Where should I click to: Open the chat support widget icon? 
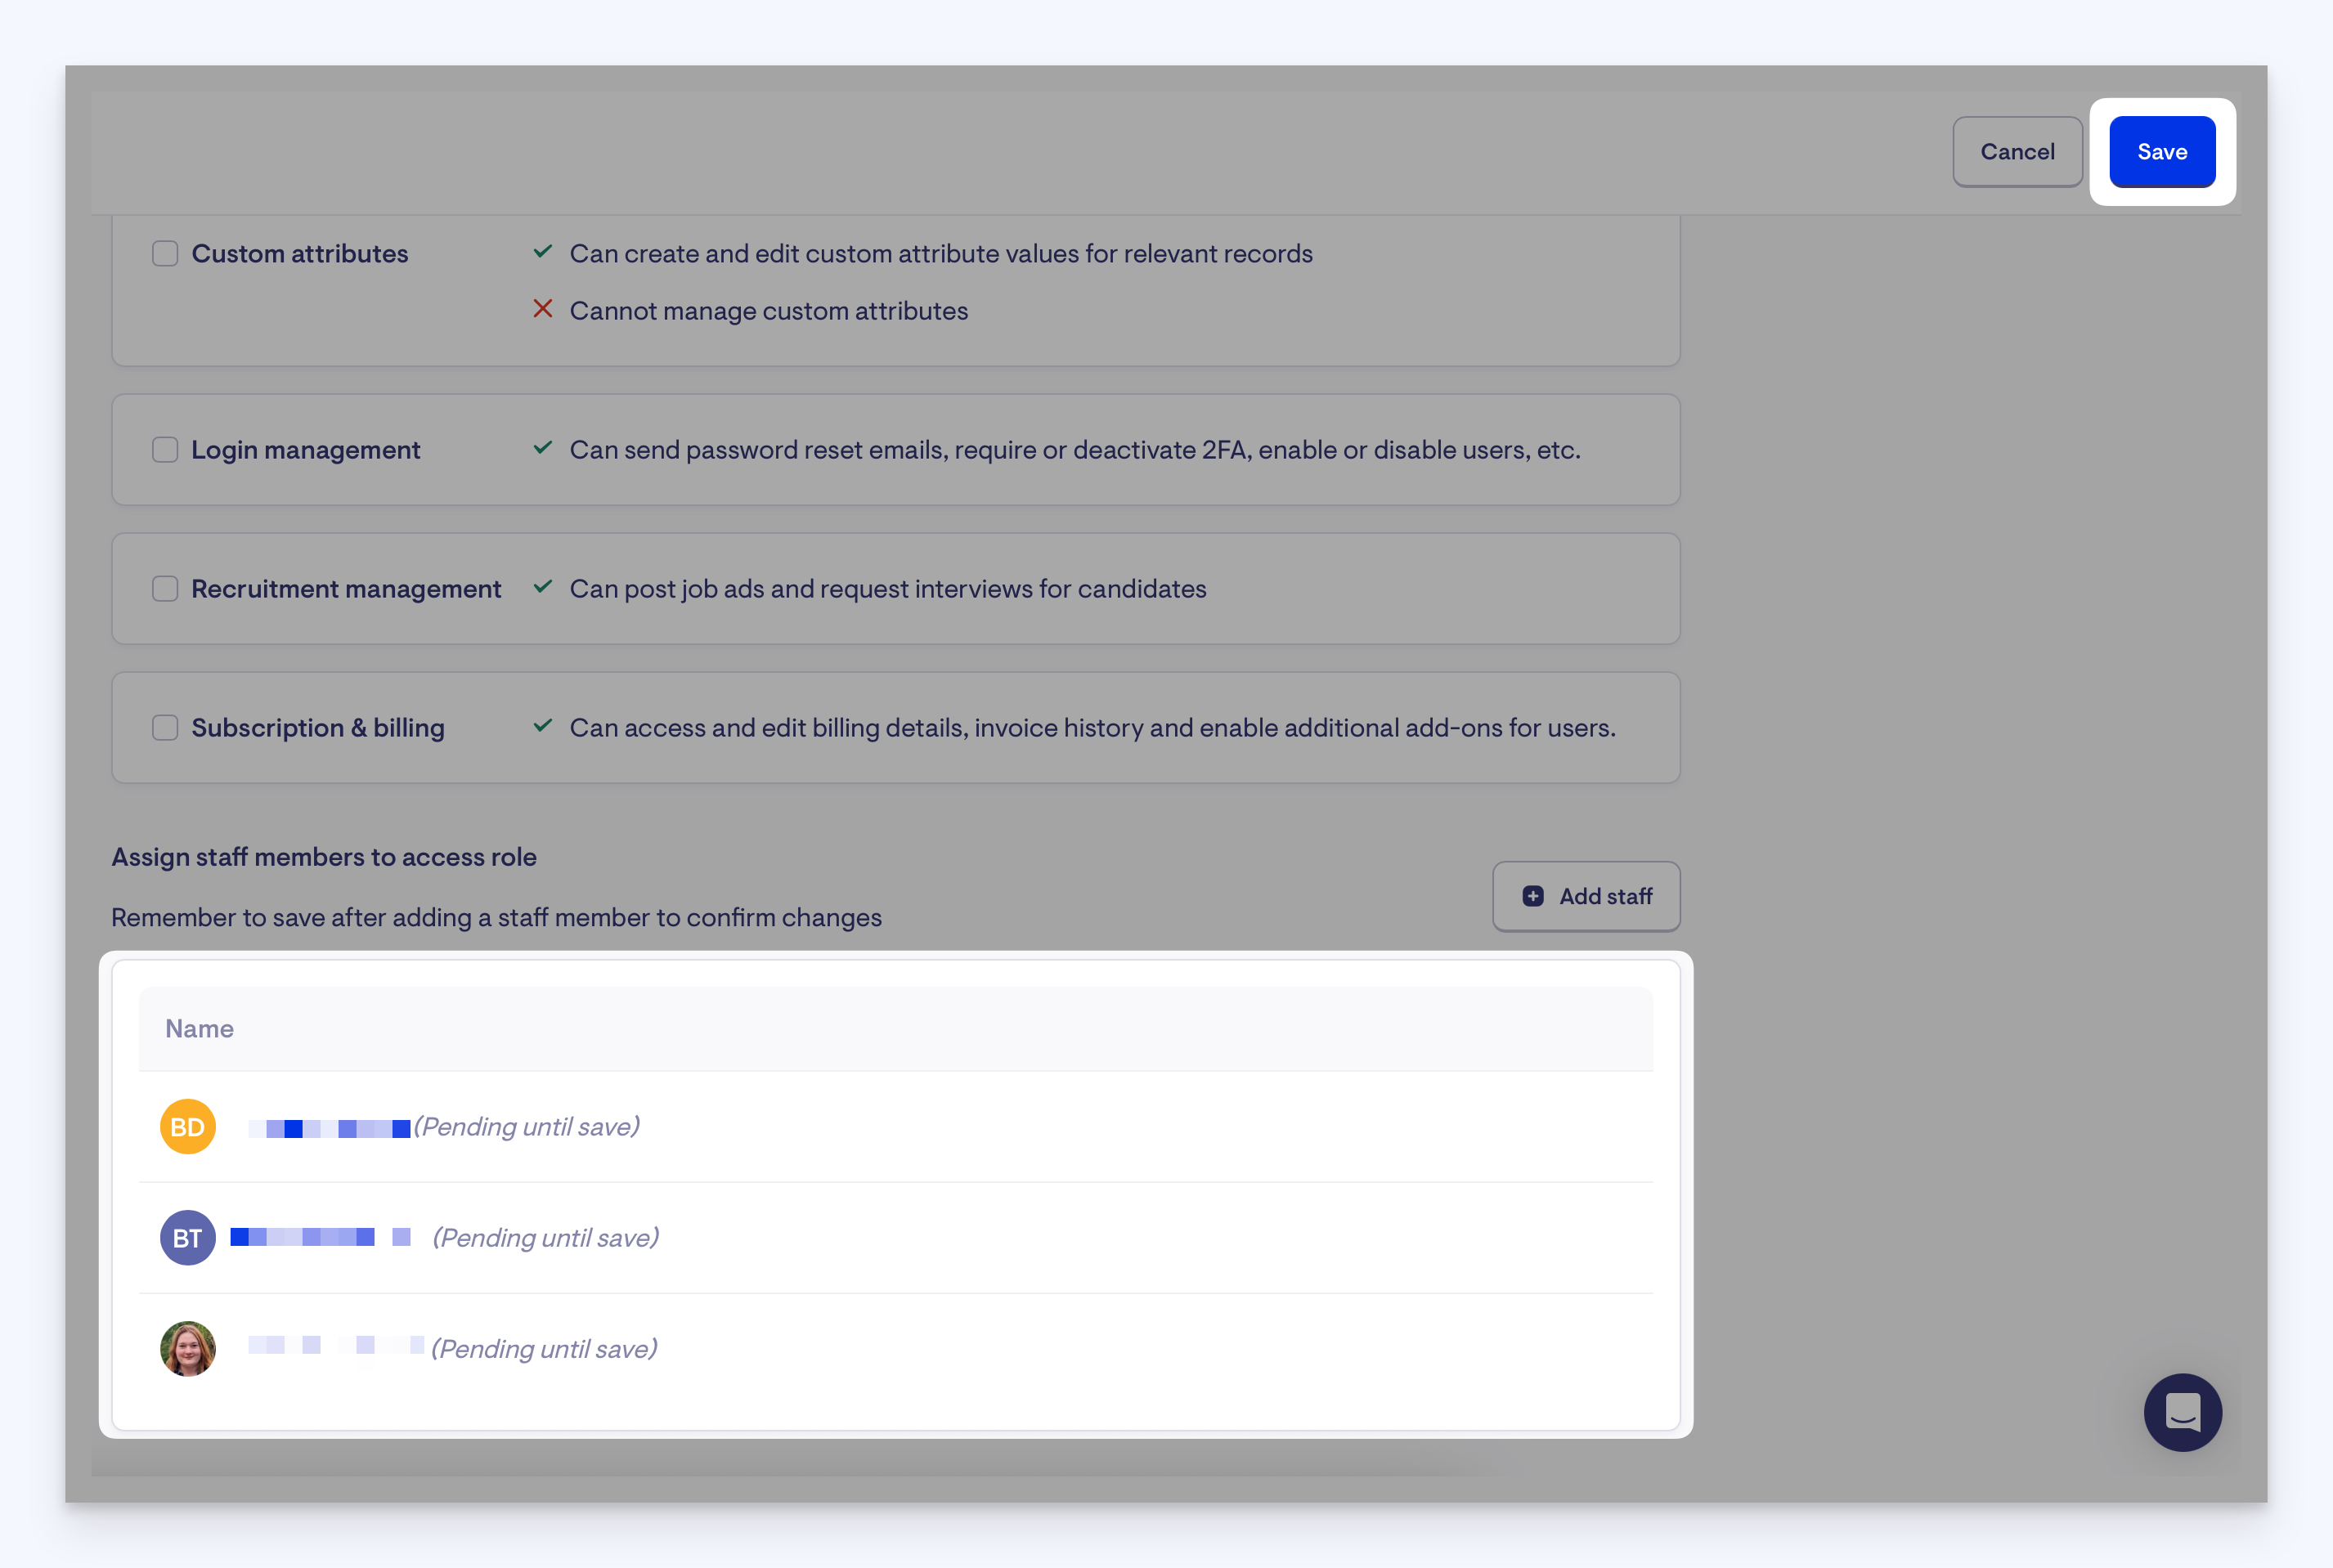coord(2182,1412)
